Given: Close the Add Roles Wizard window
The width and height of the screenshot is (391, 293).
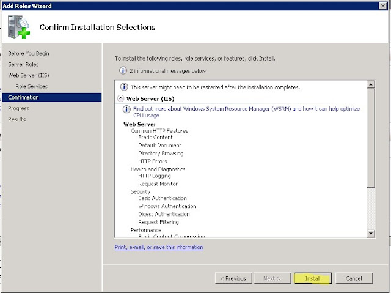Looking at the screenshot, I should click(383, 6).
